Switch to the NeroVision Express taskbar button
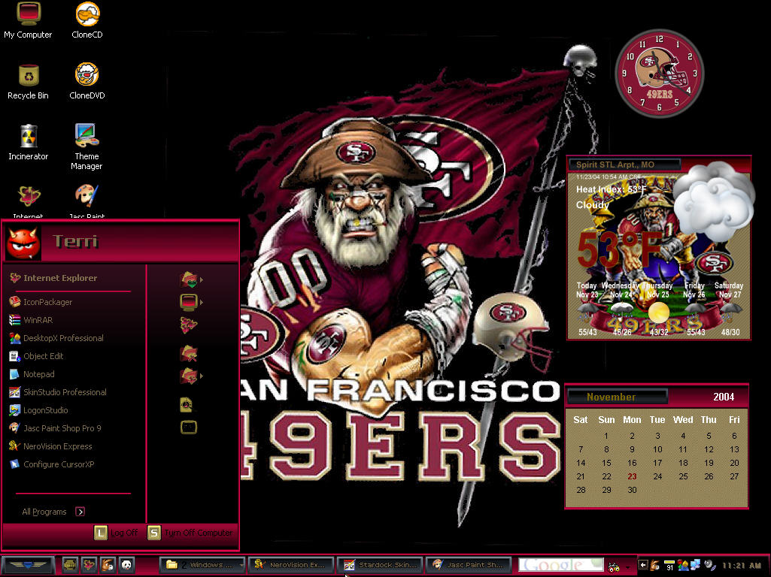The height and width of the screenshot is (577, 771). click(x=291, y=565)
